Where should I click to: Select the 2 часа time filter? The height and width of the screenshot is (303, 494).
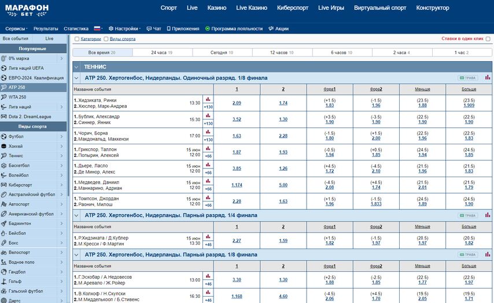[402, 53]
